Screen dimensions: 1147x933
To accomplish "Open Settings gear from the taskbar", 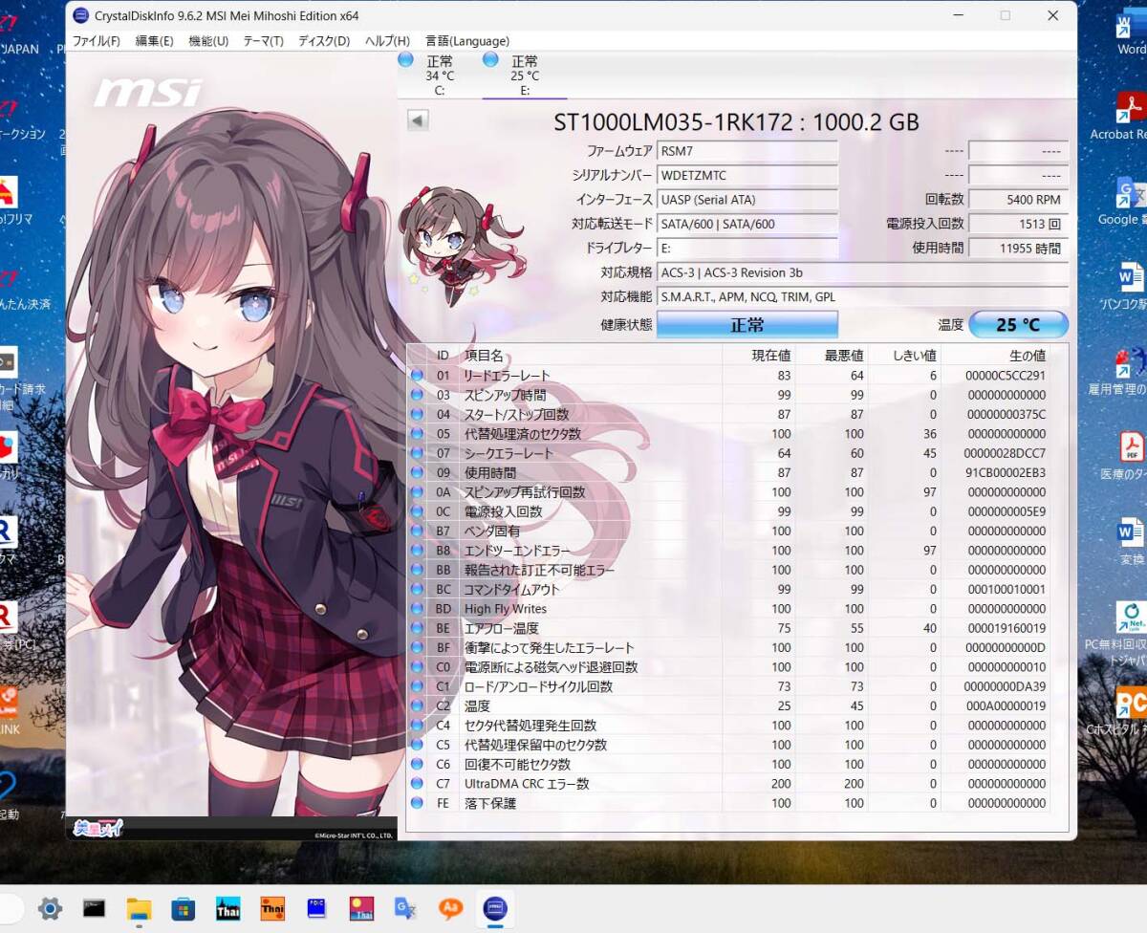I will point(50,908).
